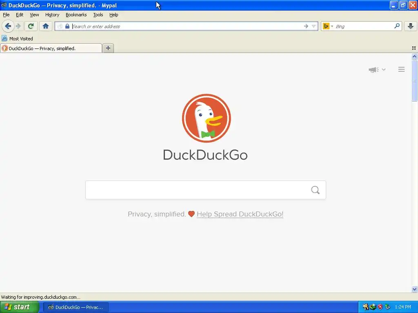Click the vertical scrollbar thumb
This screenshot has width=418, height=313.
414,80
